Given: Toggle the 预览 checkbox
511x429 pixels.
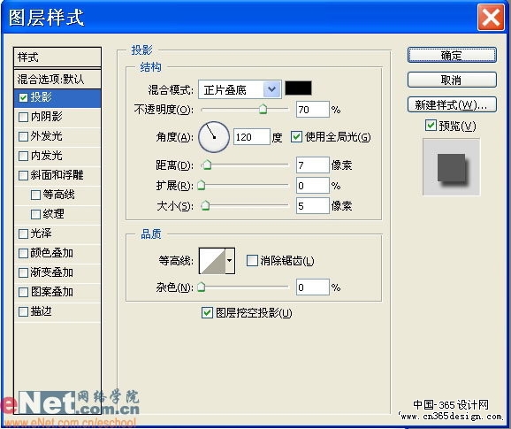Looking at the screenshot, I should click(x=431, y=126).
